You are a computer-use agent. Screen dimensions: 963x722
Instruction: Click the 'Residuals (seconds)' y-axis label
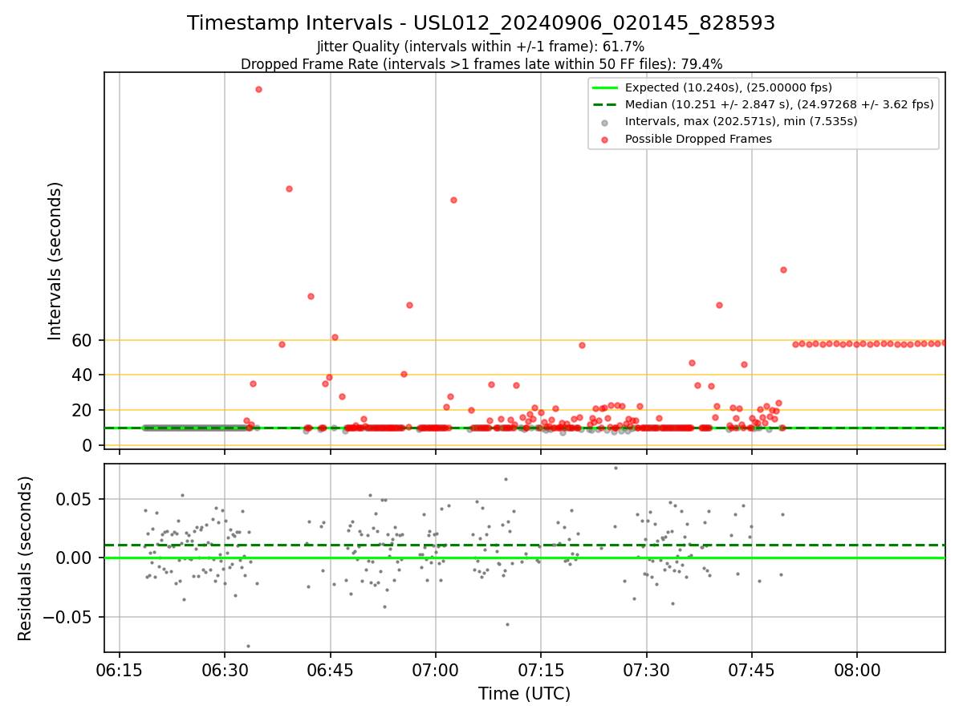(x=26, y=558)
